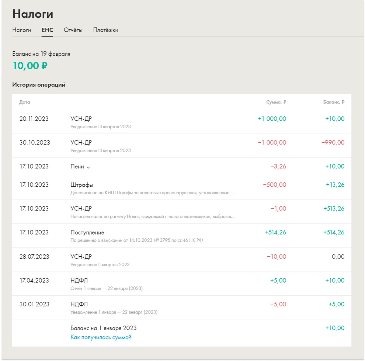The width and height of the screenshot is (365, 361).
Task: Click the 'Как получилась сумма?' link
Action: [x=101, y=337]
